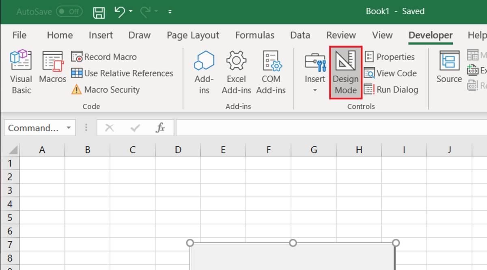The image size is (487, 270).
Task: Click the Redo arrow icon
Action: pyautogui.click(x=145, y=12)
